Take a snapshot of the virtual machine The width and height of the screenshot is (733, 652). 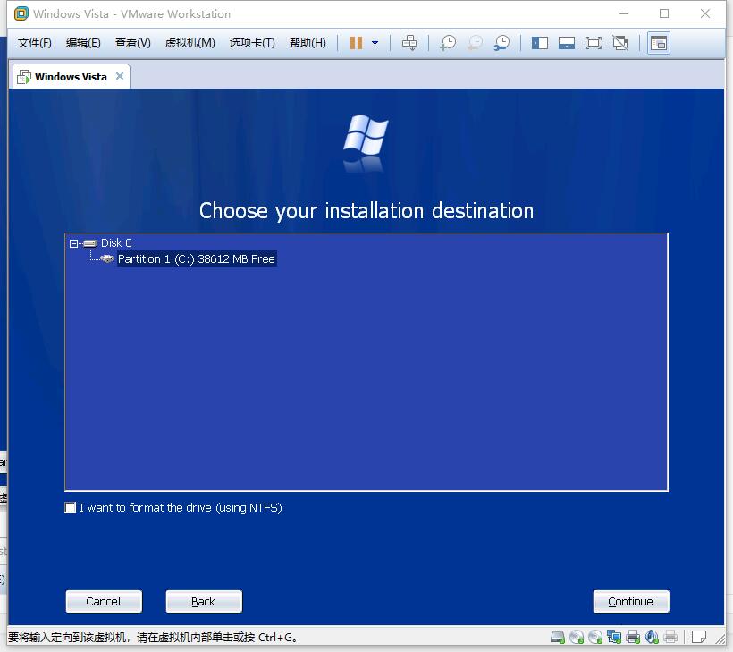coord(448,43)
